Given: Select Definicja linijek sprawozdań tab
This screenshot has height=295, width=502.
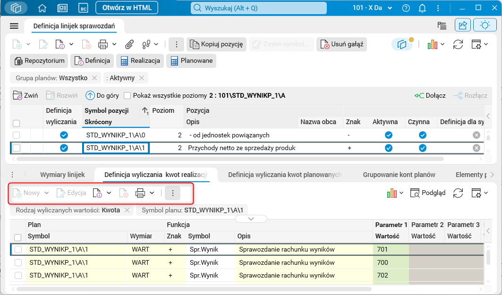Looking at the screenshot, I should pyautogui.click(x=74, y=26).
